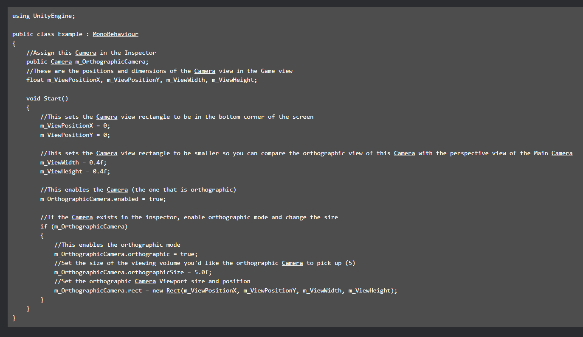Click the 'm_OrthographicCamera.enabled = true;' line
The height and width of the screenshot is (337, 583).
click(103, 199)
